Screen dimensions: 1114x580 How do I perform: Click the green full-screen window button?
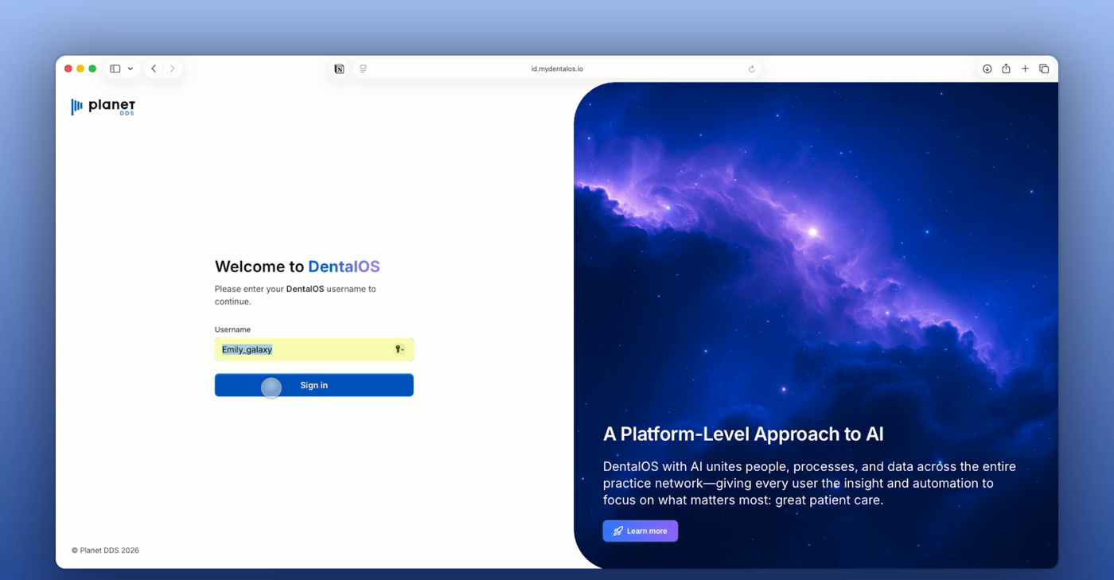pyautogui.click(x=92, y=69)
